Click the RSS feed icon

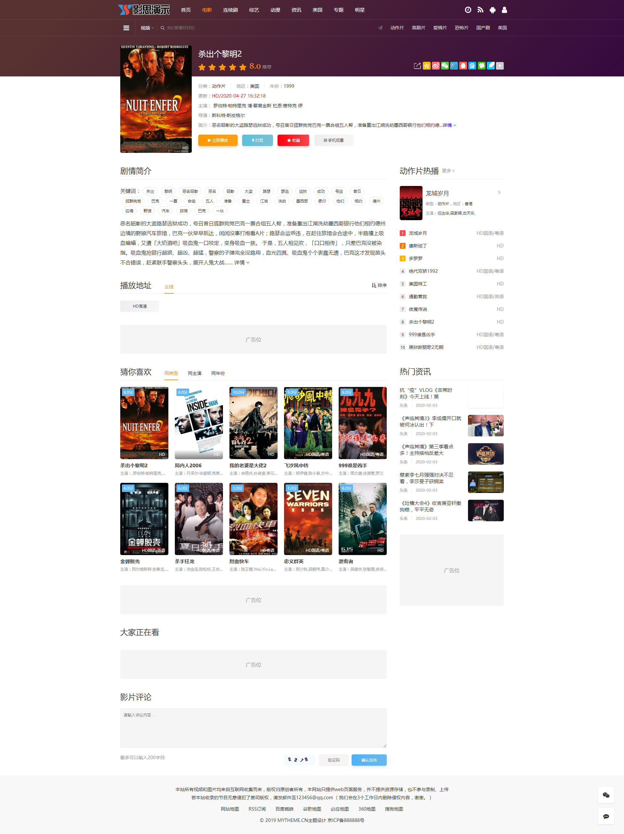pyautogui.click(x=480, y=10)
